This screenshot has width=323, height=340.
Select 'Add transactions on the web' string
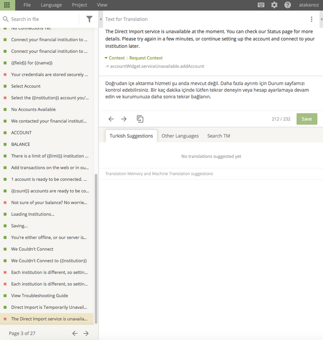[47, 167]
